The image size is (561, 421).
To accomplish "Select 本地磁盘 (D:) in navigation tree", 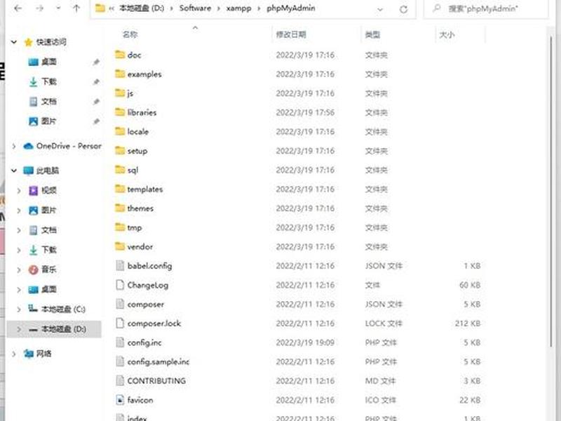I will click(54, 329).
